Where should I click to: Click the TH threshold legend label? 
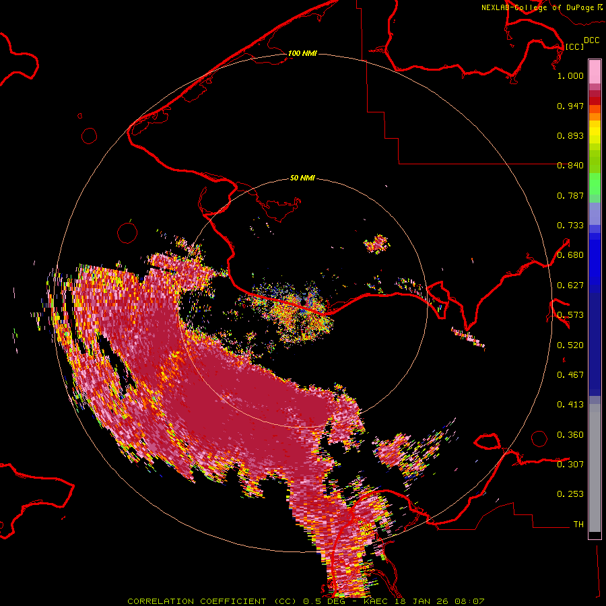tap(578, 525)
